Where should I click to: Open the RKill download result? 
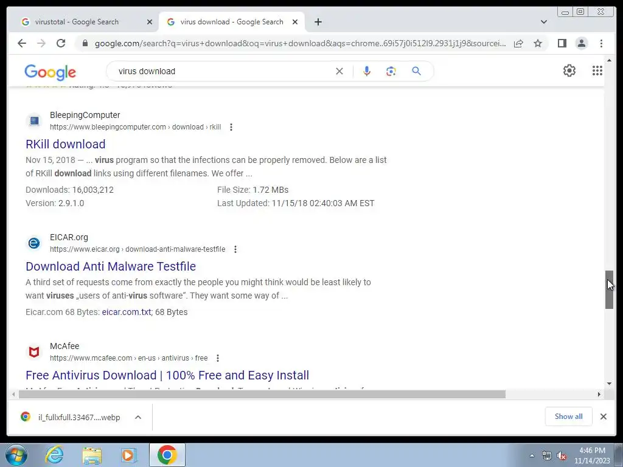click(x=66, y=144)
